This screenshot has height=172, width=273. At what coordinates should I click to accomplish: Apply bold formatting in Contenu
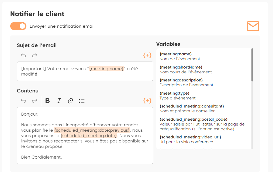coord(48,101)
